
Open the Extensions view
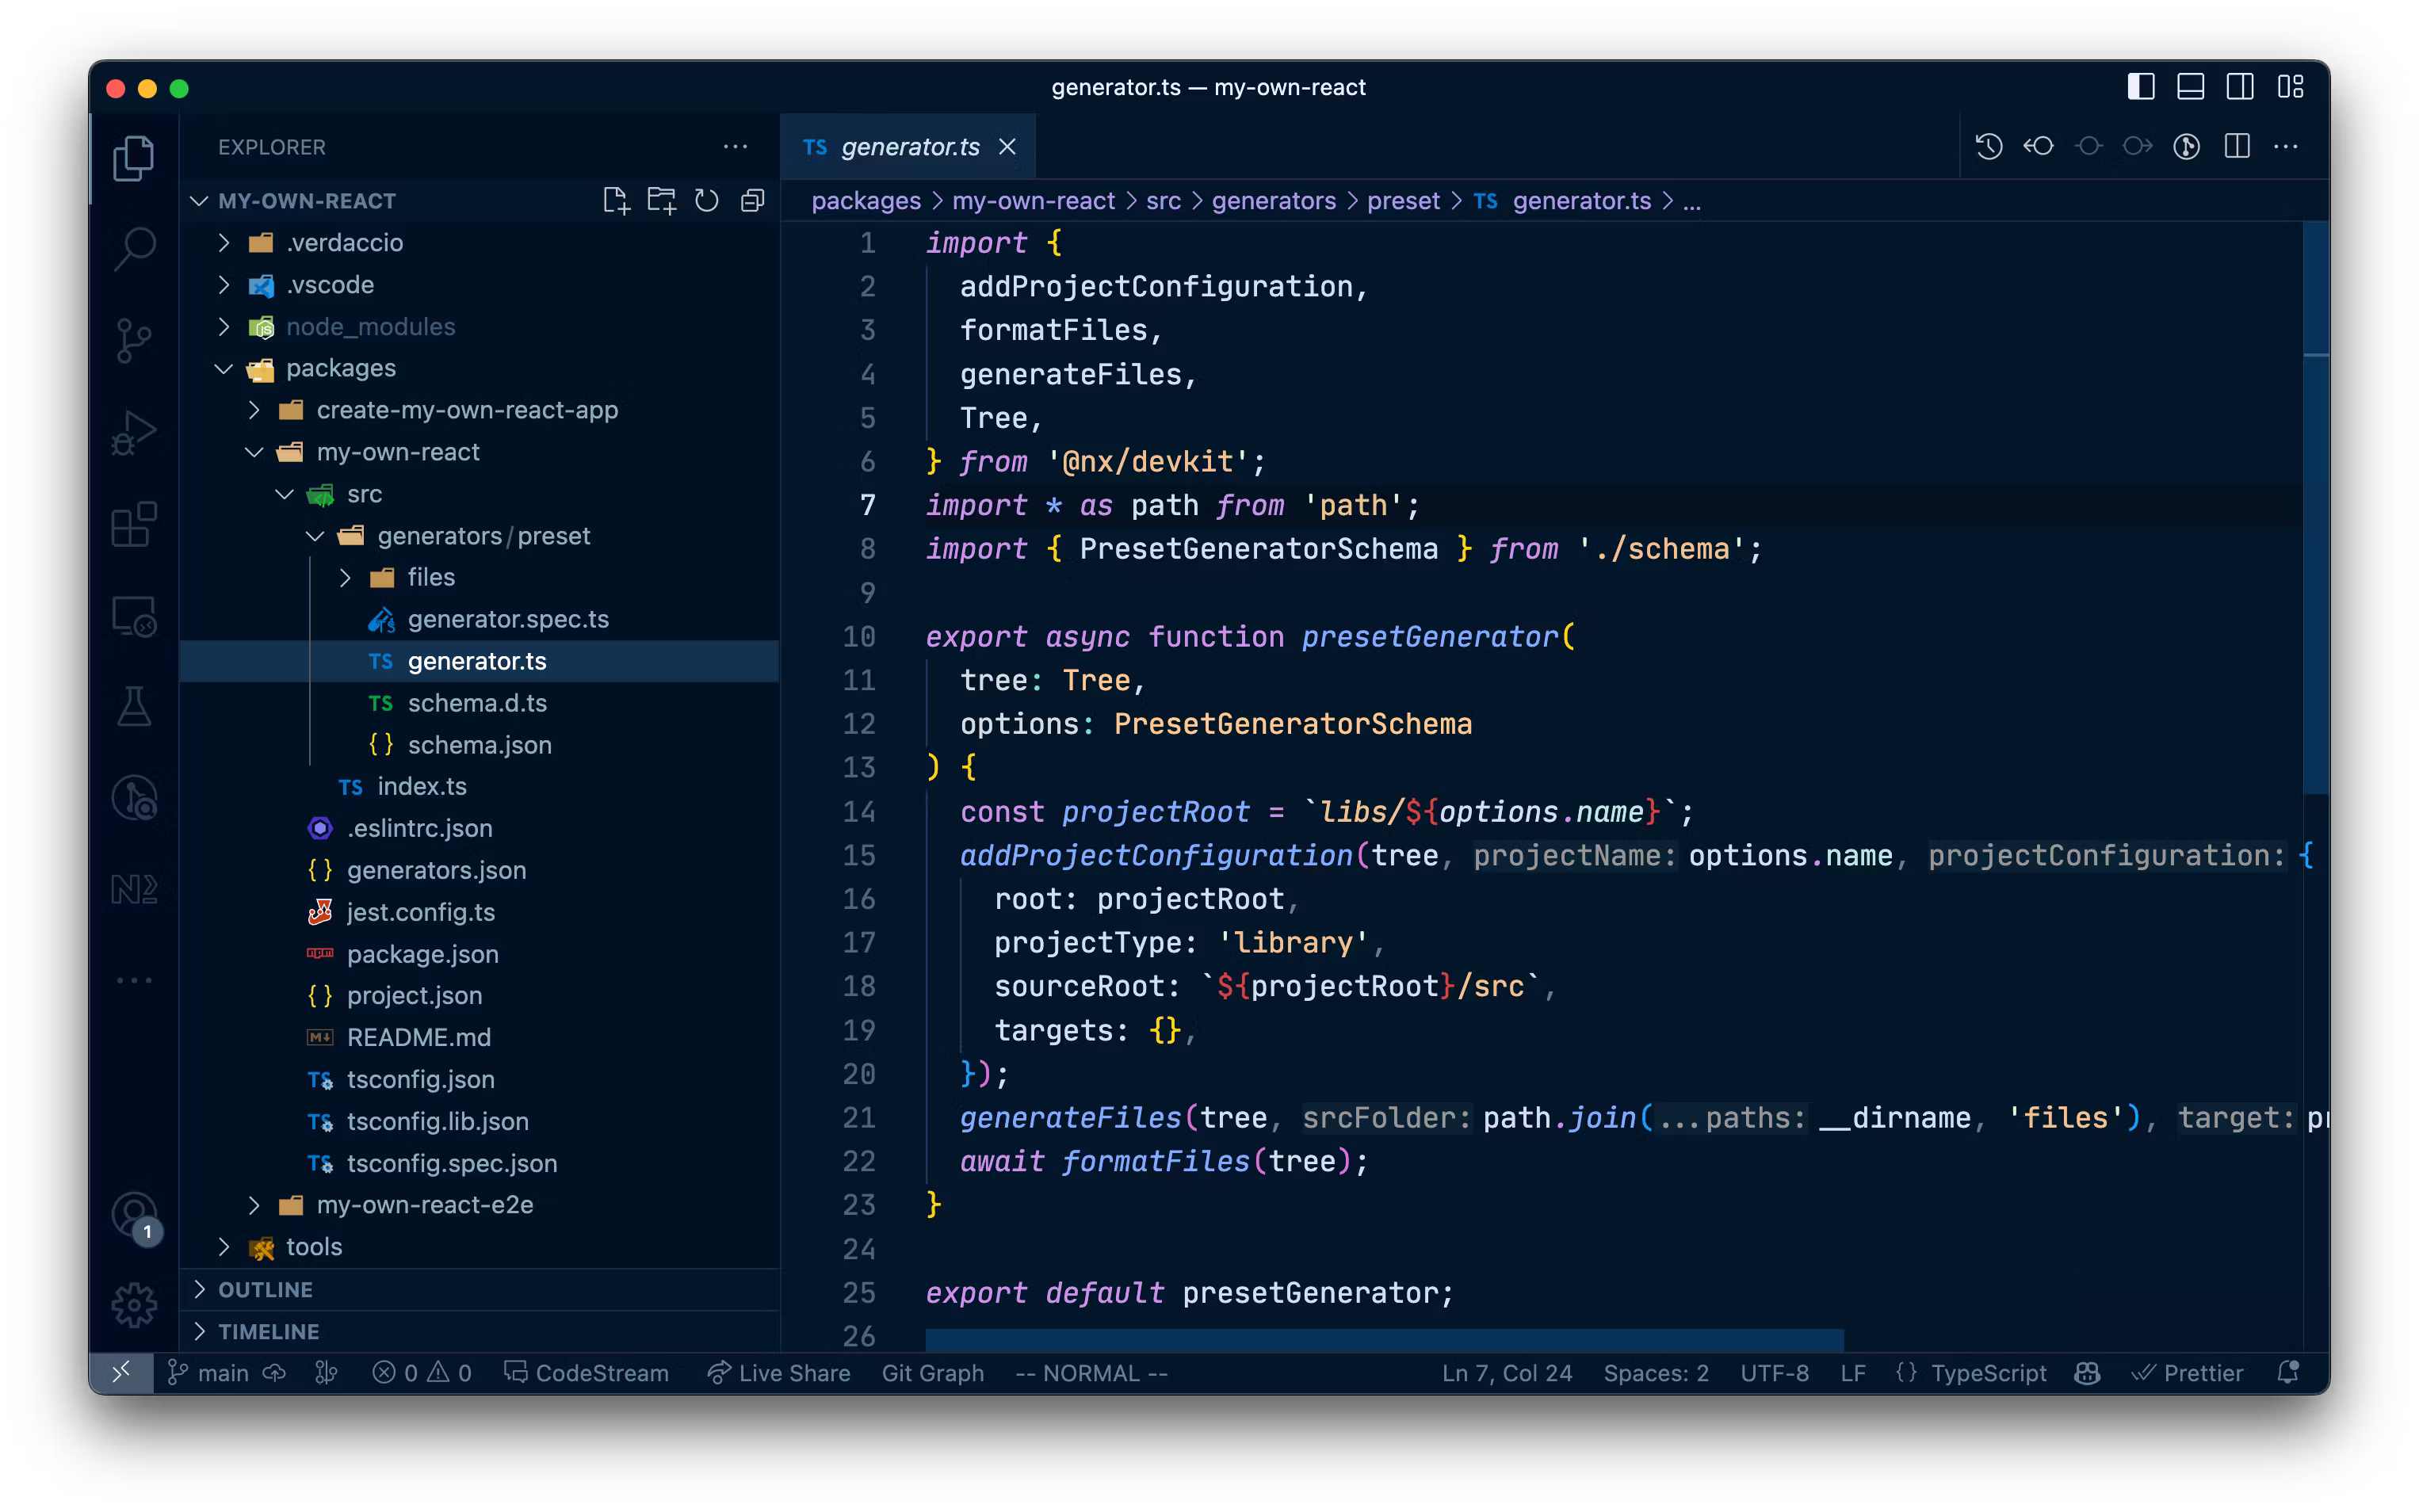pyautogui.click(x=134, y=524)
